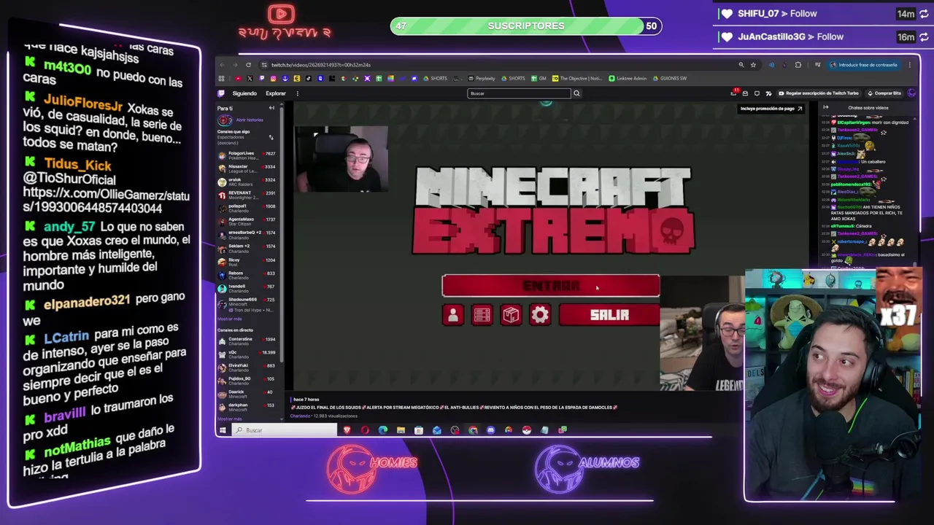934x525 pixels.
Task: Click the Minecraft package box icon
Action: [x=511, y=315]
